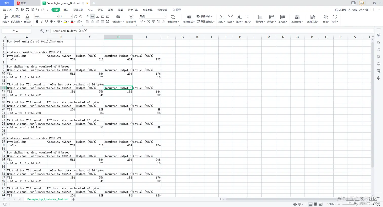Open the View (视图) tab
The height and width of the screenshot is (207, 383).
120,10
